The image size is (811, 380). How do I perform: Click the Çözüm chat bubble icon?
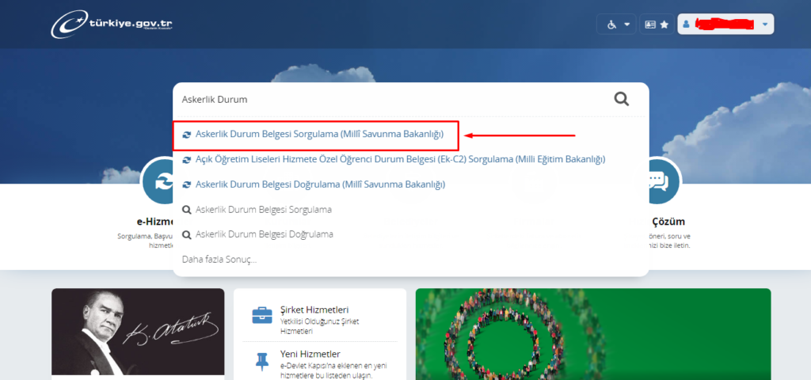point(659,180)
